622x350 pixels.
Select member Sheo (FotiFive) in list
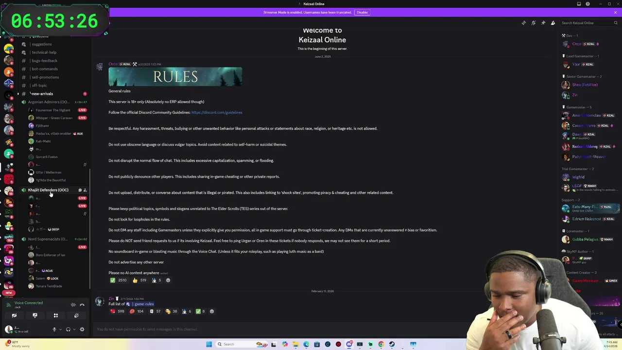pyautogui.click(x=585, y=85)
